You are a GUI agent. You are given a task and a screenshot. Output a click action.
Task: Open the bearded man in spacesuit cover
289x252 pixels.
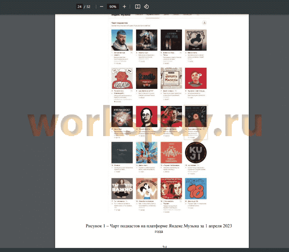(122, 40)
